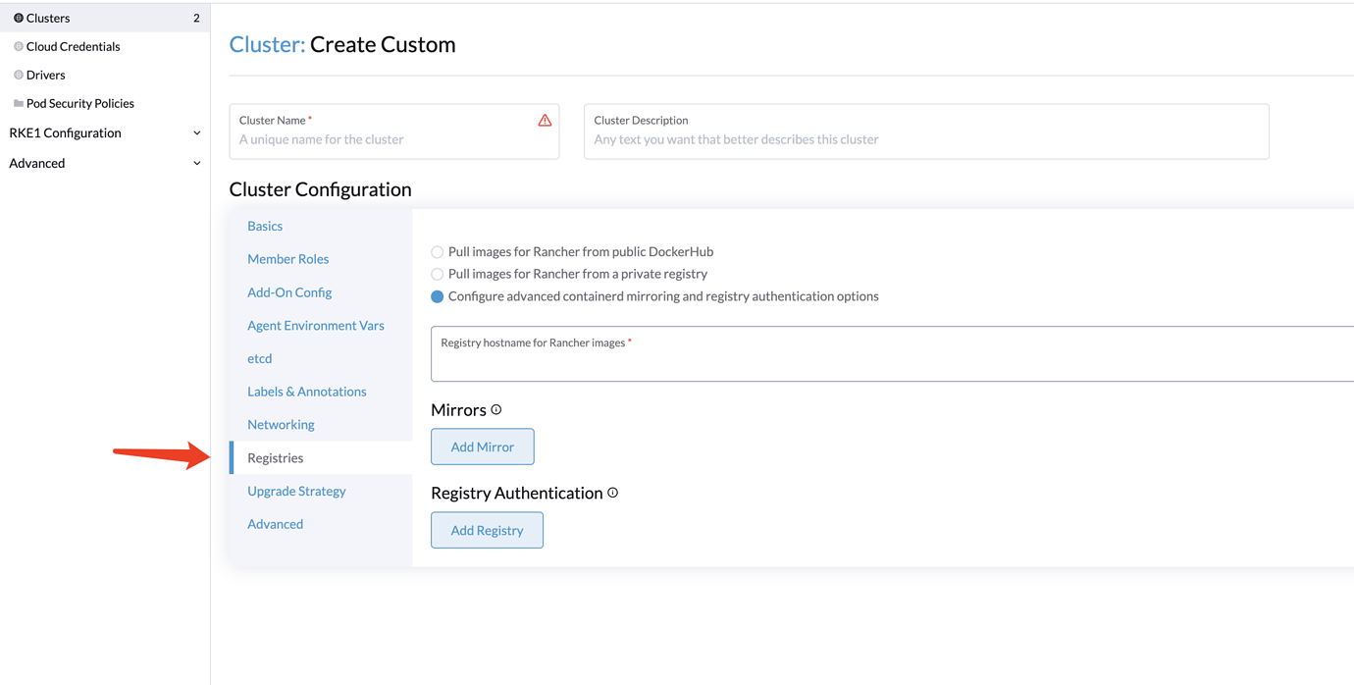Click the info icon beside Mirrors
This screenshot has height=685, width=1354.
496,409
